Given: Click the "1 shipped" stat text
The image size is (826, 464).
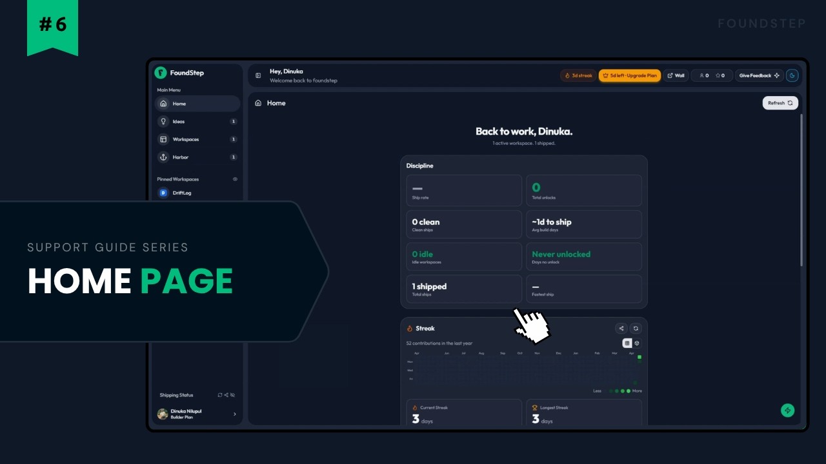Looking at the screenshot, I should tap(429, 286).
